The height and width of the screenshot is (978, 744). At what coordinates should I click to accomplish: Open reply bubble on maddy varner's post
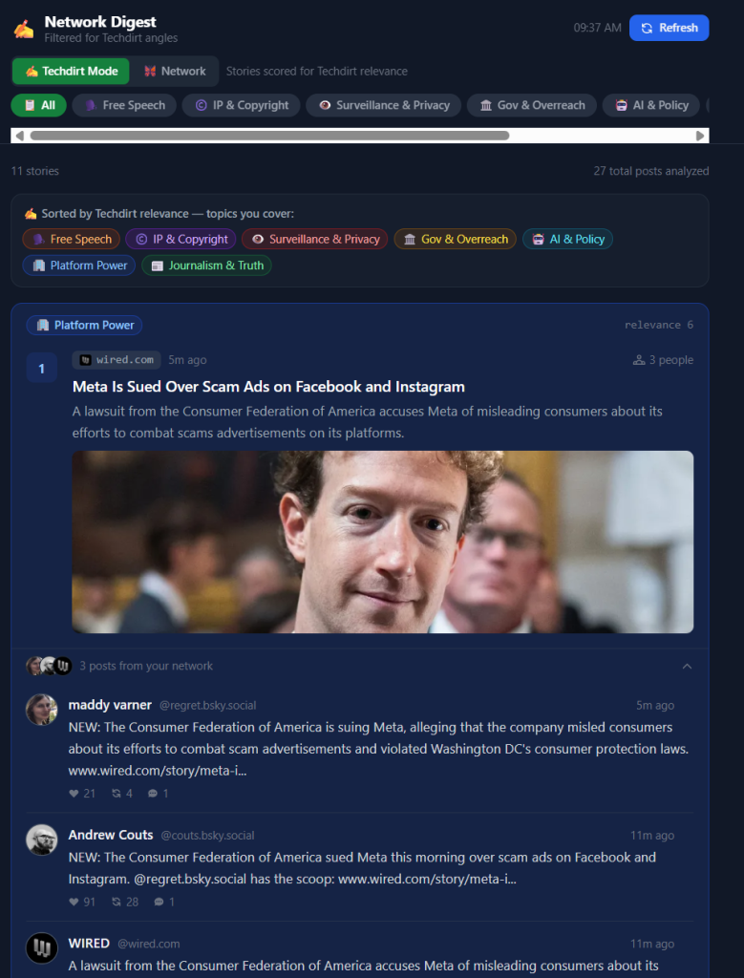153,794
